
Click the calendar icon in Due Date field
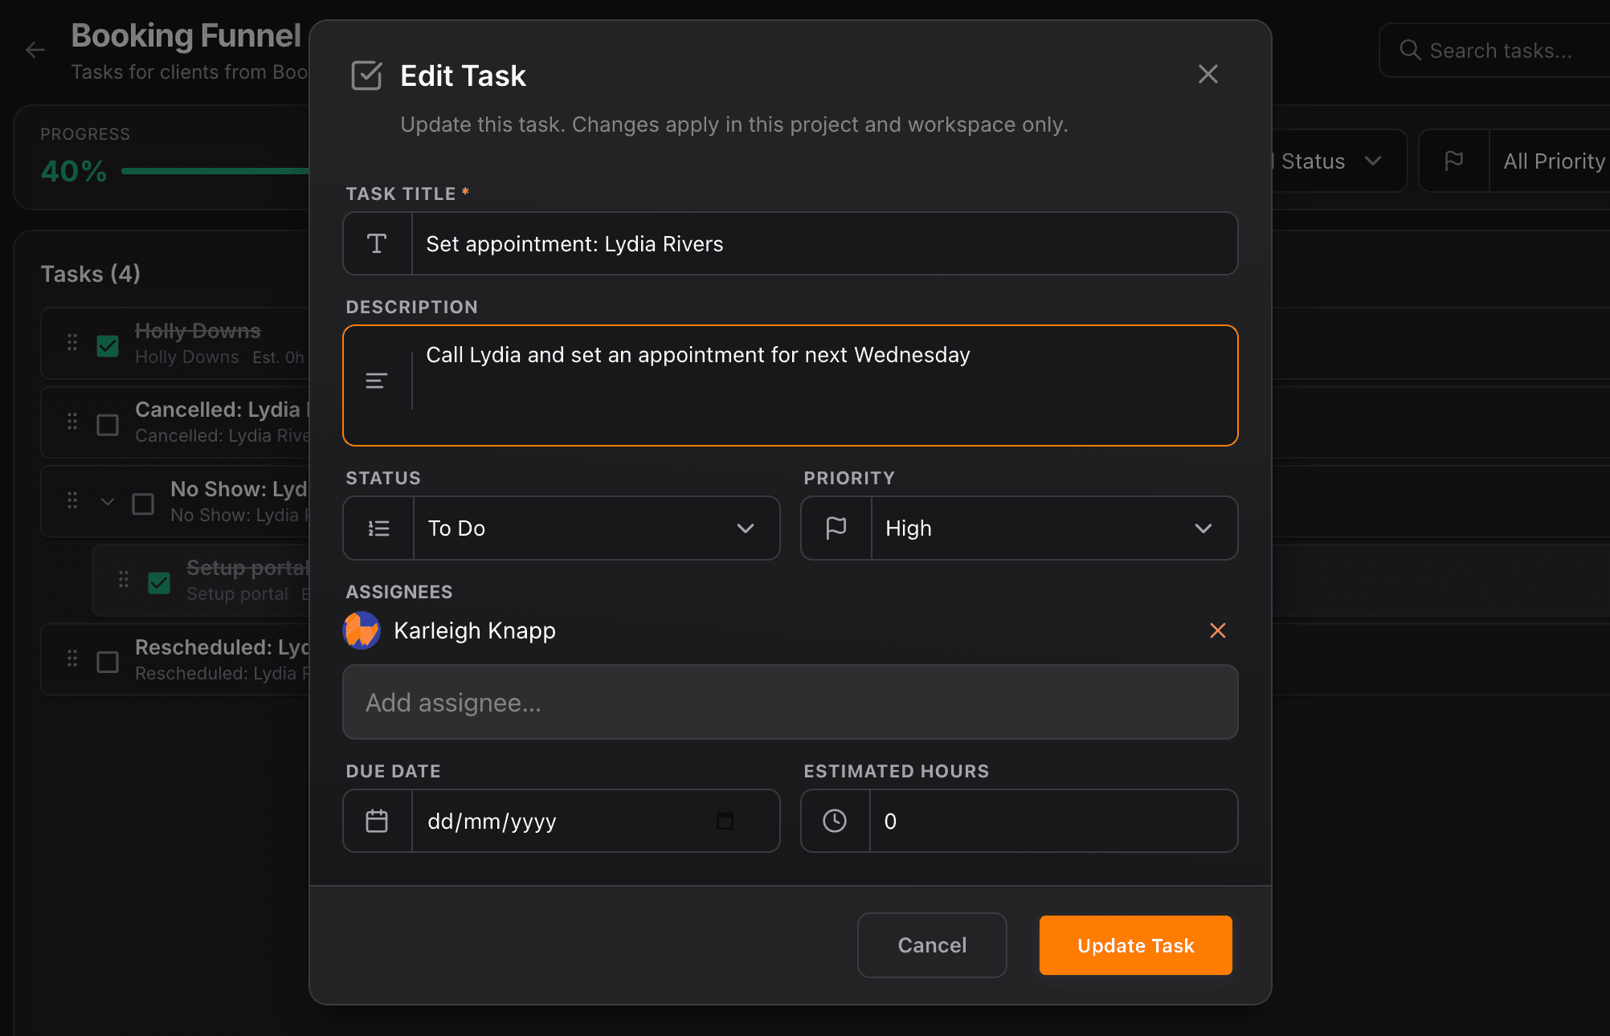coord(378,821)
